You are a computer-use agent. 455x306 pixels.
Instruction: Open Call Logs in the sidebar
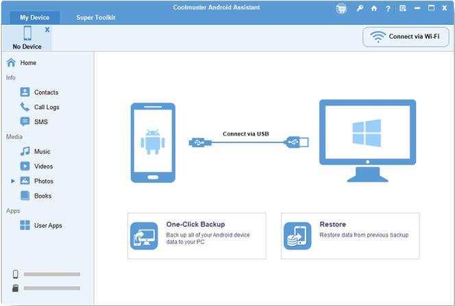coord(46,107)
